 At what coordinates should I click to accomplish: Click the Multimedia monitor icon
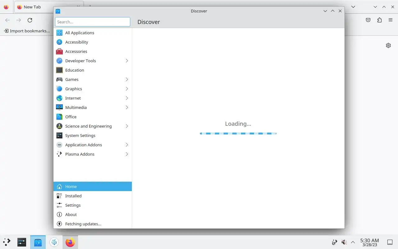(x=59, y=107)
